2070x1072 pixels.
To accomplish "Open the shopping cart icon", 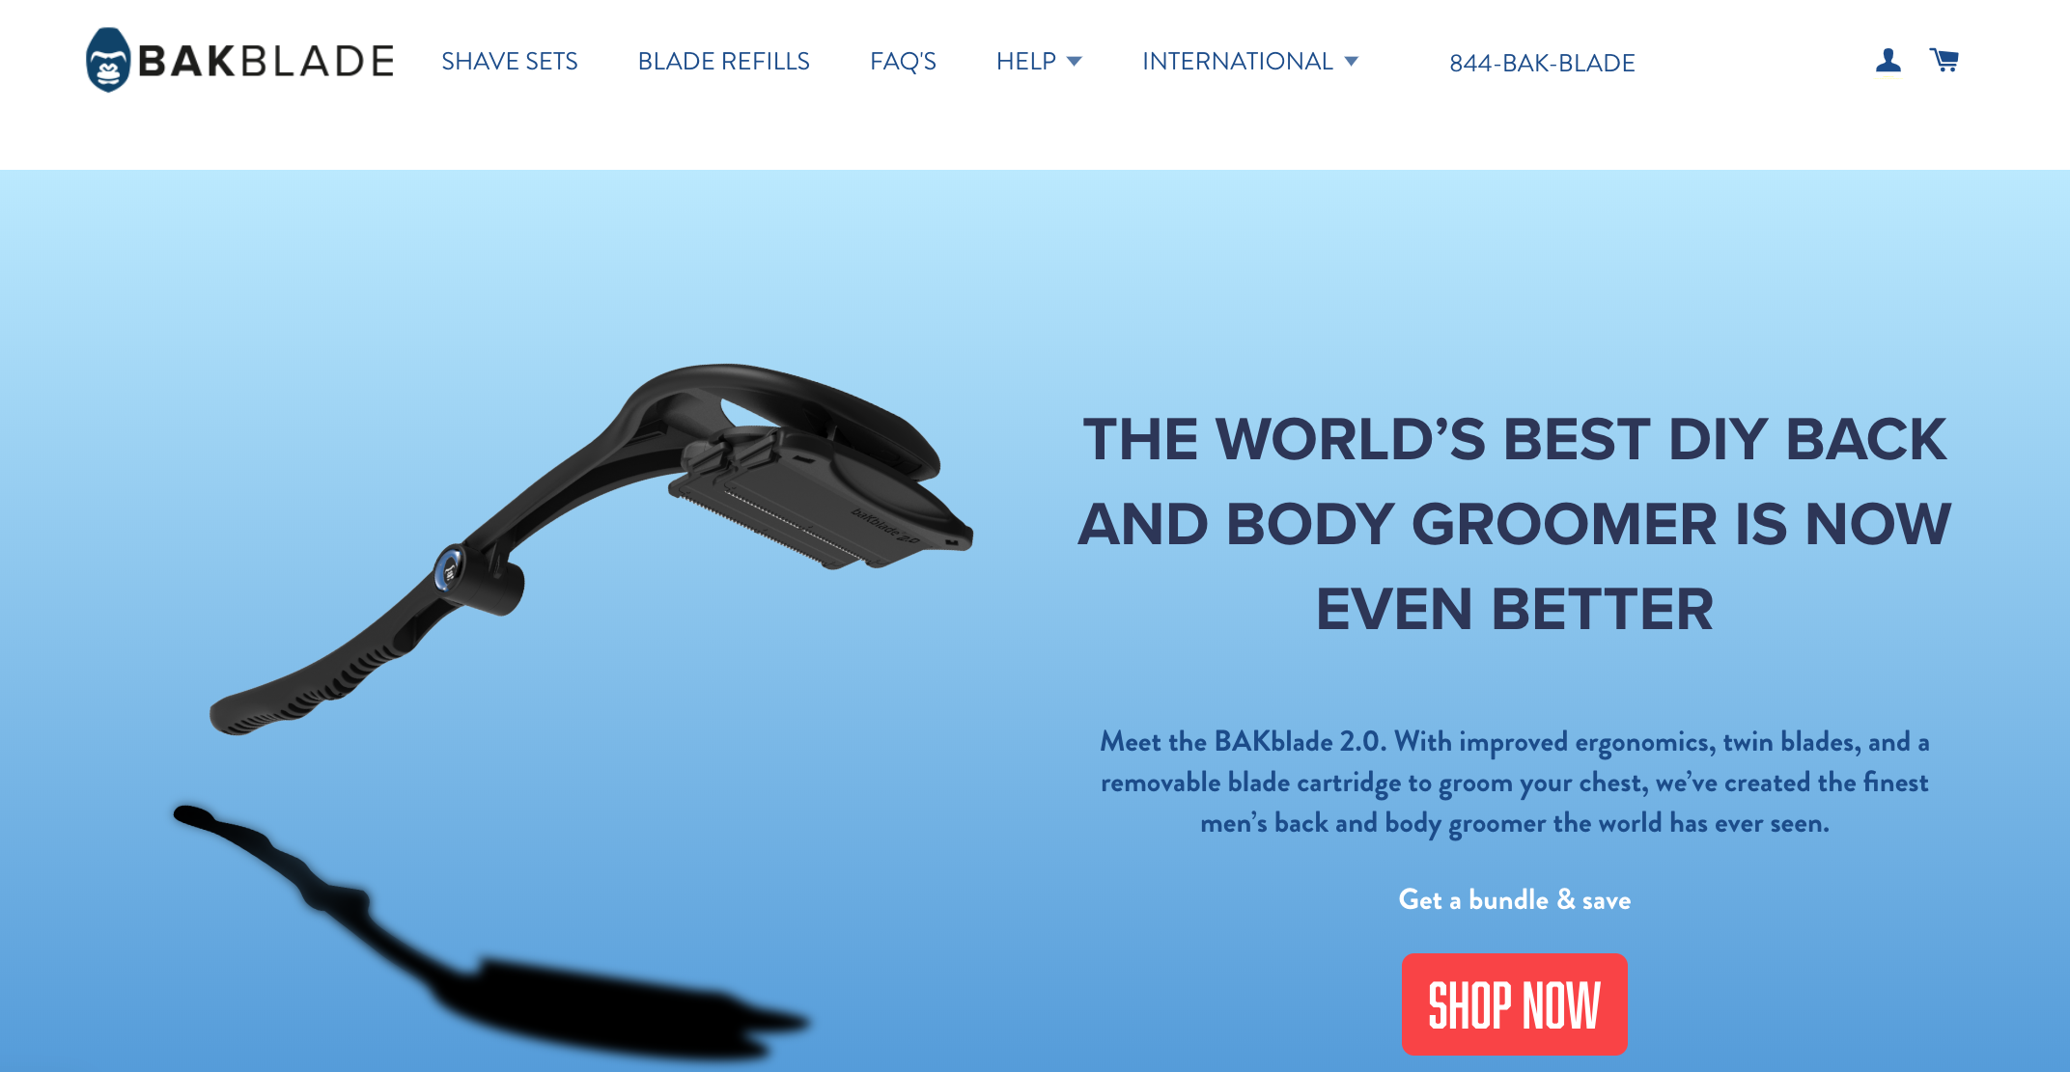I will click(1944, 60).
